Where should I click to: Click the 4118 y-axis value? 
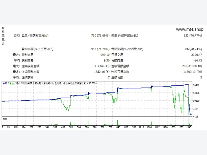(x=196, y=117)
